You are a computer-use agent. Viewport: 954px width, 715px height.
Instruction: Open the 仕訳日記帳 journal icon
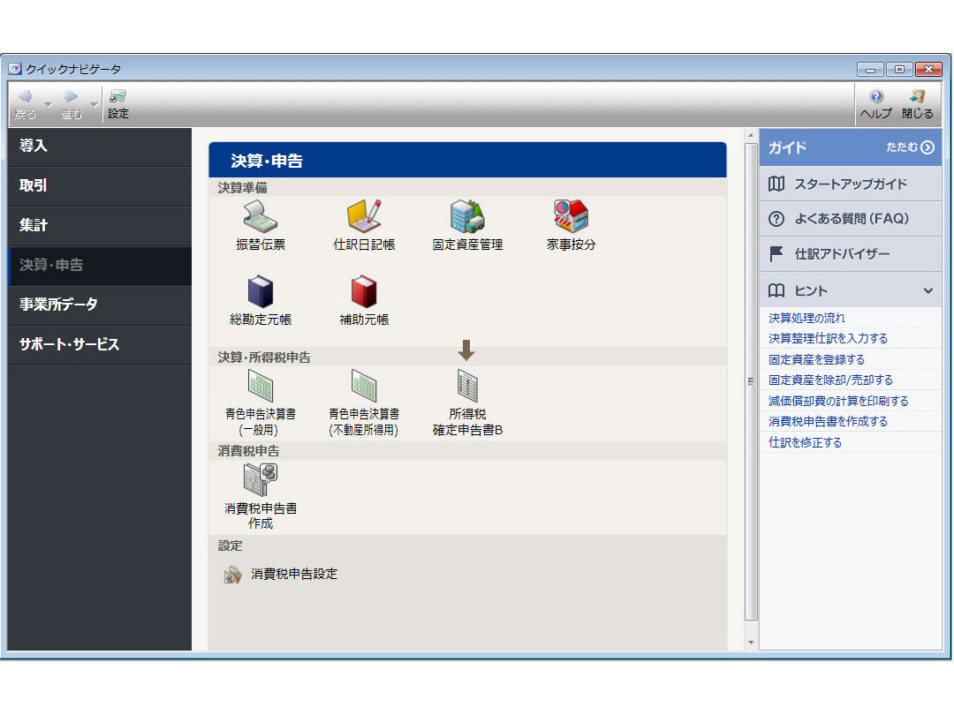[x=364, y=225]
